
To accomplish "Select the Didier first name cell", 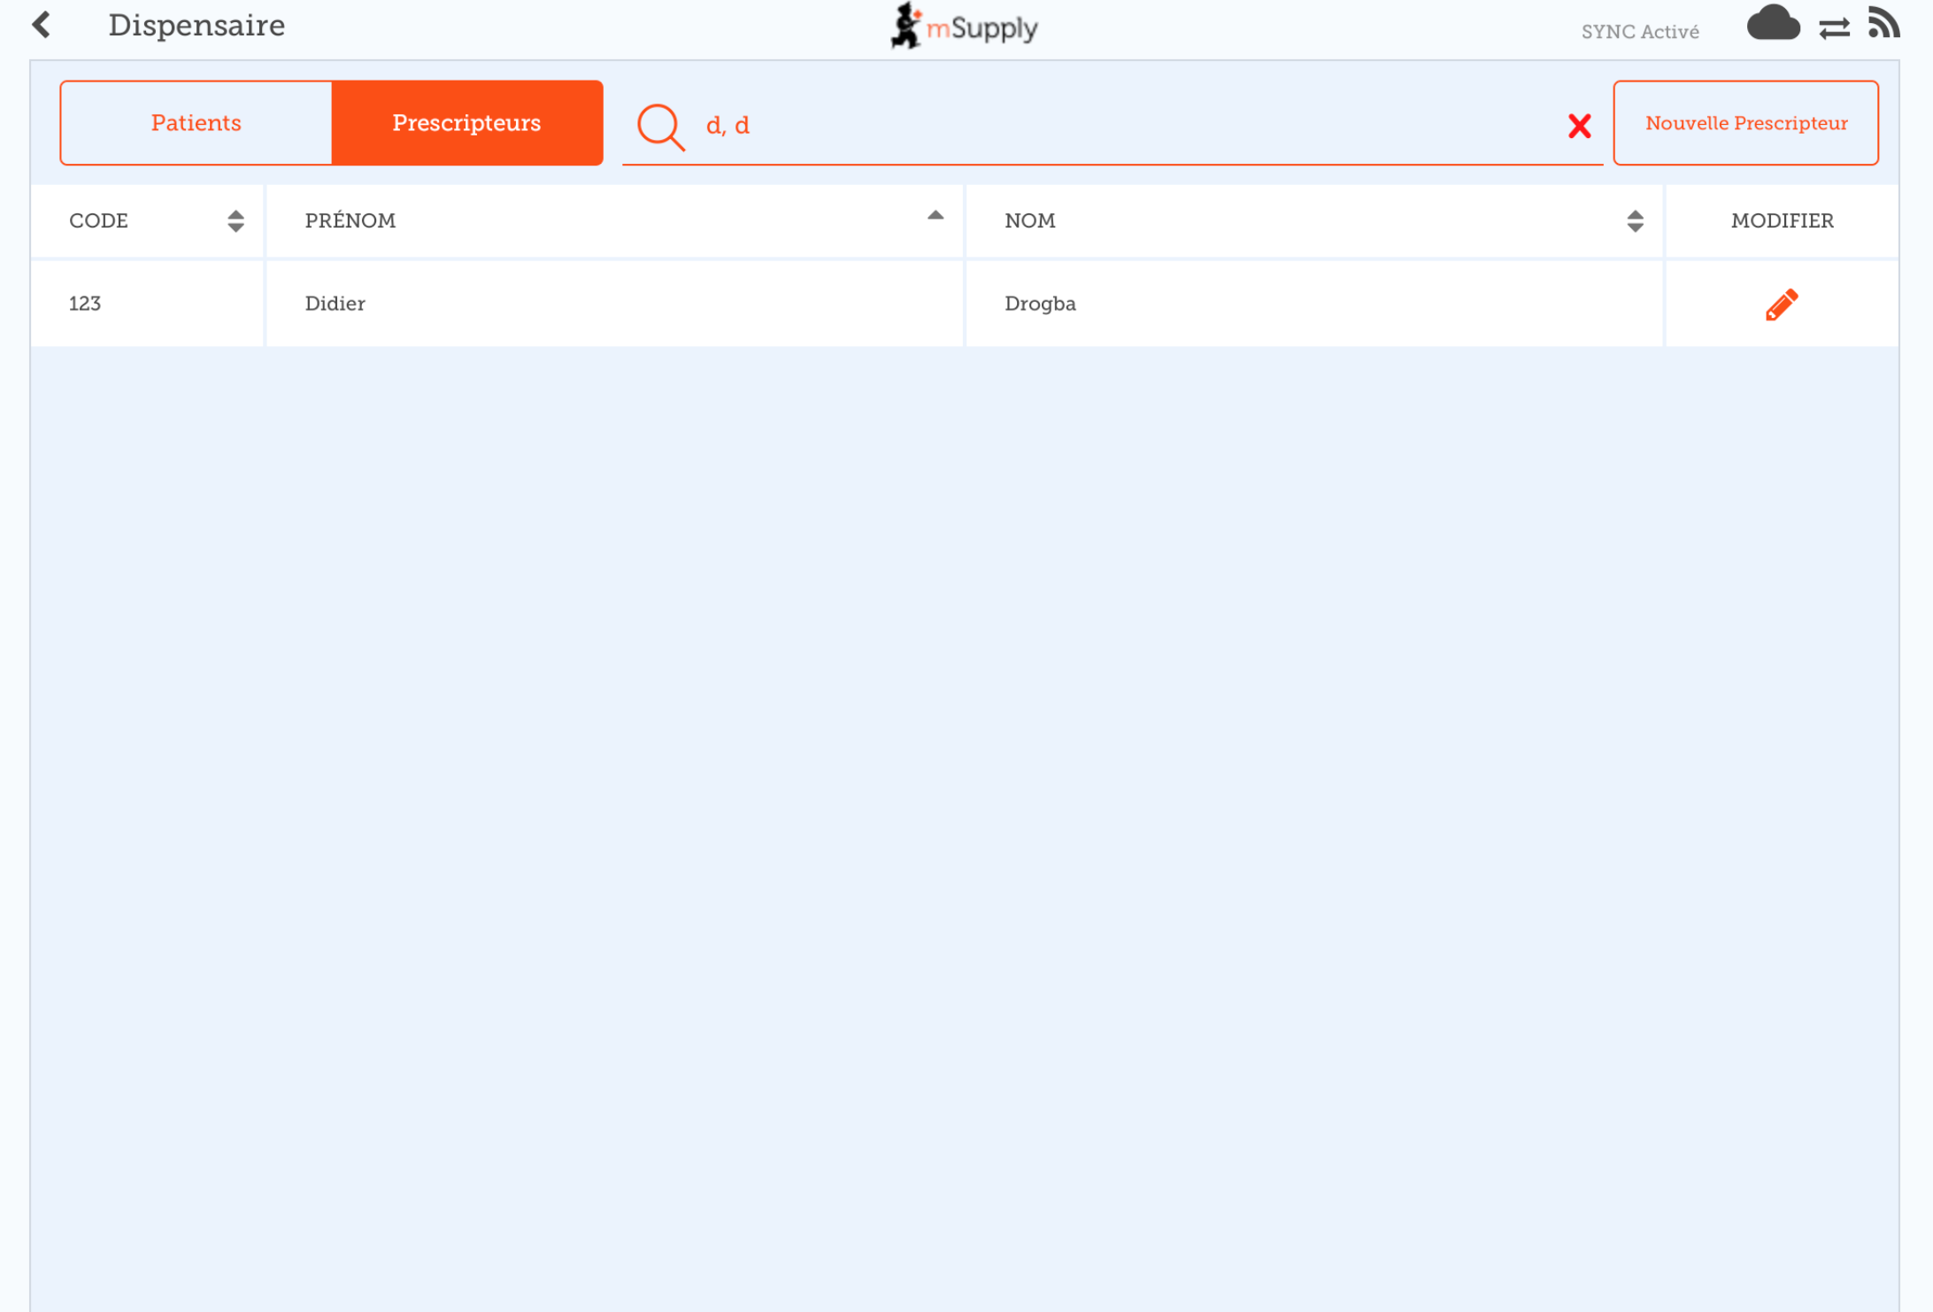I will (x=335, y=304).
